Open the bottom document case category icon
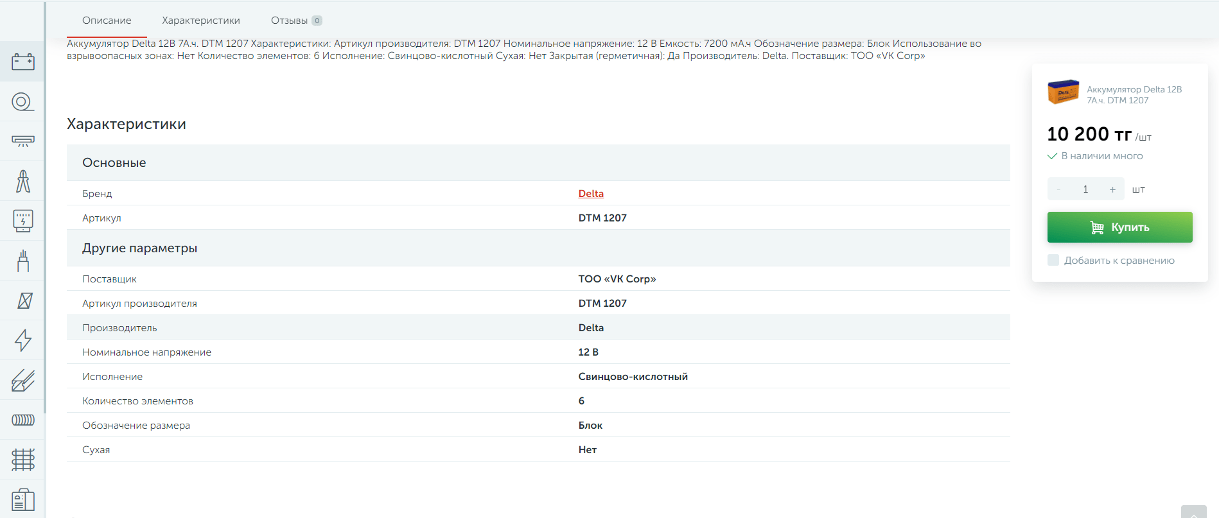Viewport: 1219px width, 518px height. point(23,499)
